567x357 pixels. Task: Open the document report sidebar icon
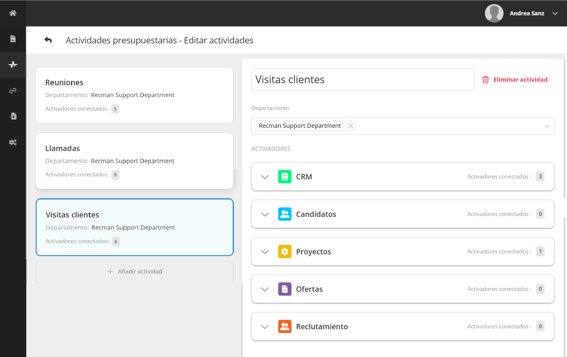(13, 39)
